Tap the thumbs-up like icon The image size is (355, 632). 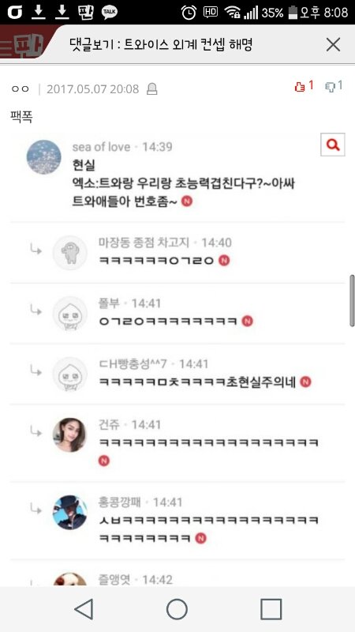(x=300, y=87)
